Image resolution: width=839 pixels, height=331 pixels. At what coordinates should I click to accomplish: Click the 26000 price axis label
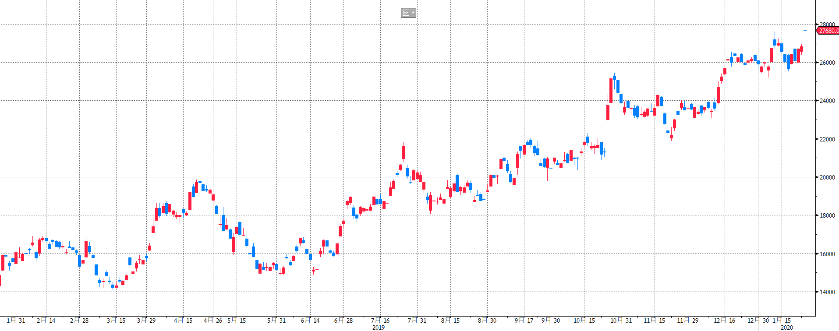point(827,63)
